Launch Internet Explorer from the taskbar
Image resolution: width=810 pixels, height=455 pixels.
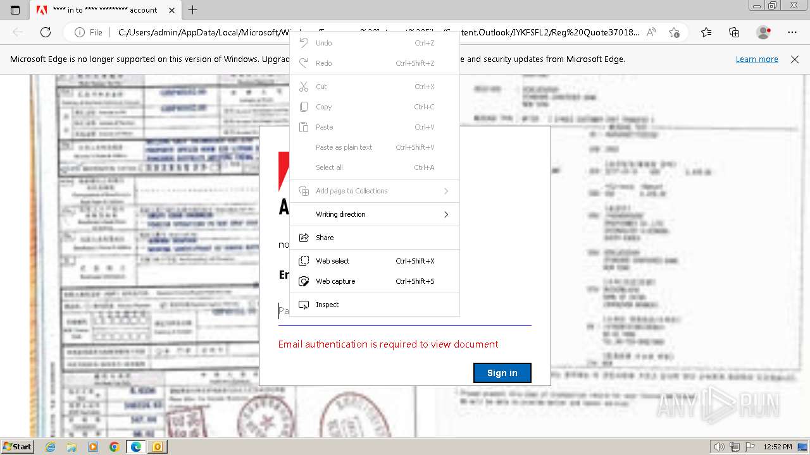point(50,447)
